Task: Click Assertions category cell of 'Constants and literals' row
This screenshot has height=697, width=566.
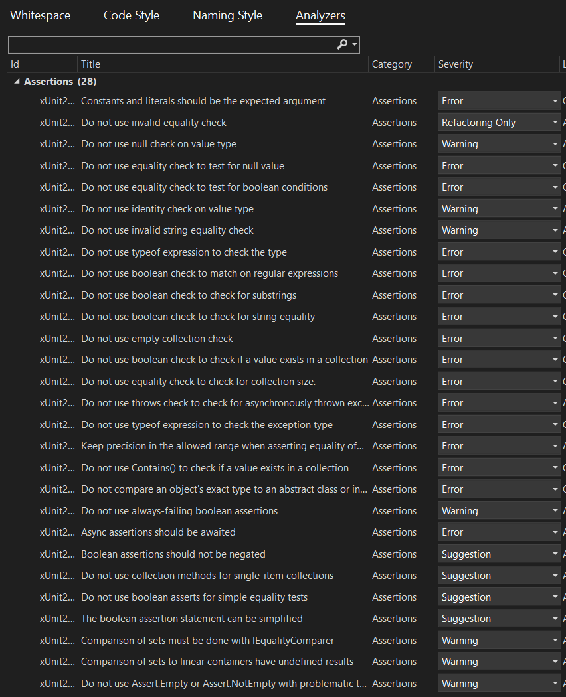Action: [x=394, y=101]
